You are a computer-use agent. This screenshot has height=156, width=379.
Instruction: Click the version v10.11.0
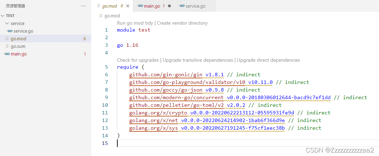[x=261, y=82]
